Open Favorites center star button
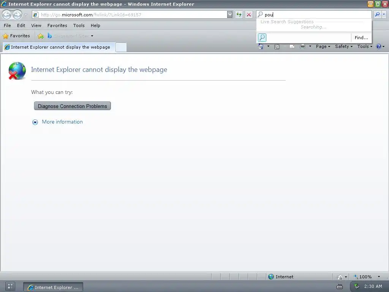 16,36
